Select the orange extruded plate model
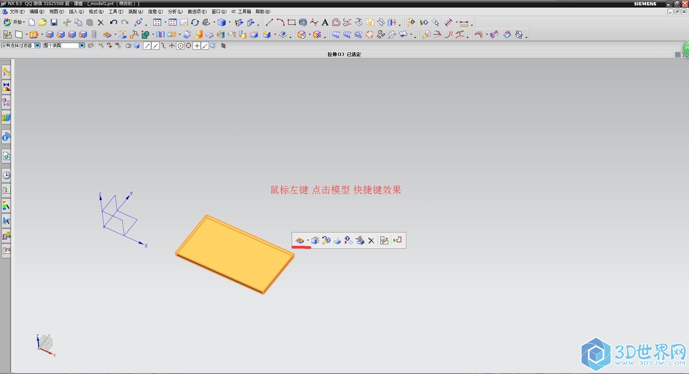The height and width of the screenshot is (374, 689). (x=235, y=254)
